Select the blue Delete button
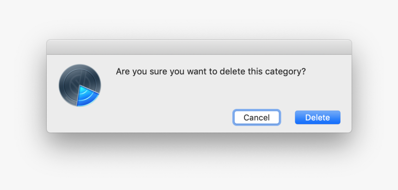The height and width of the screenshot is (190, 398). click(317, 117)
